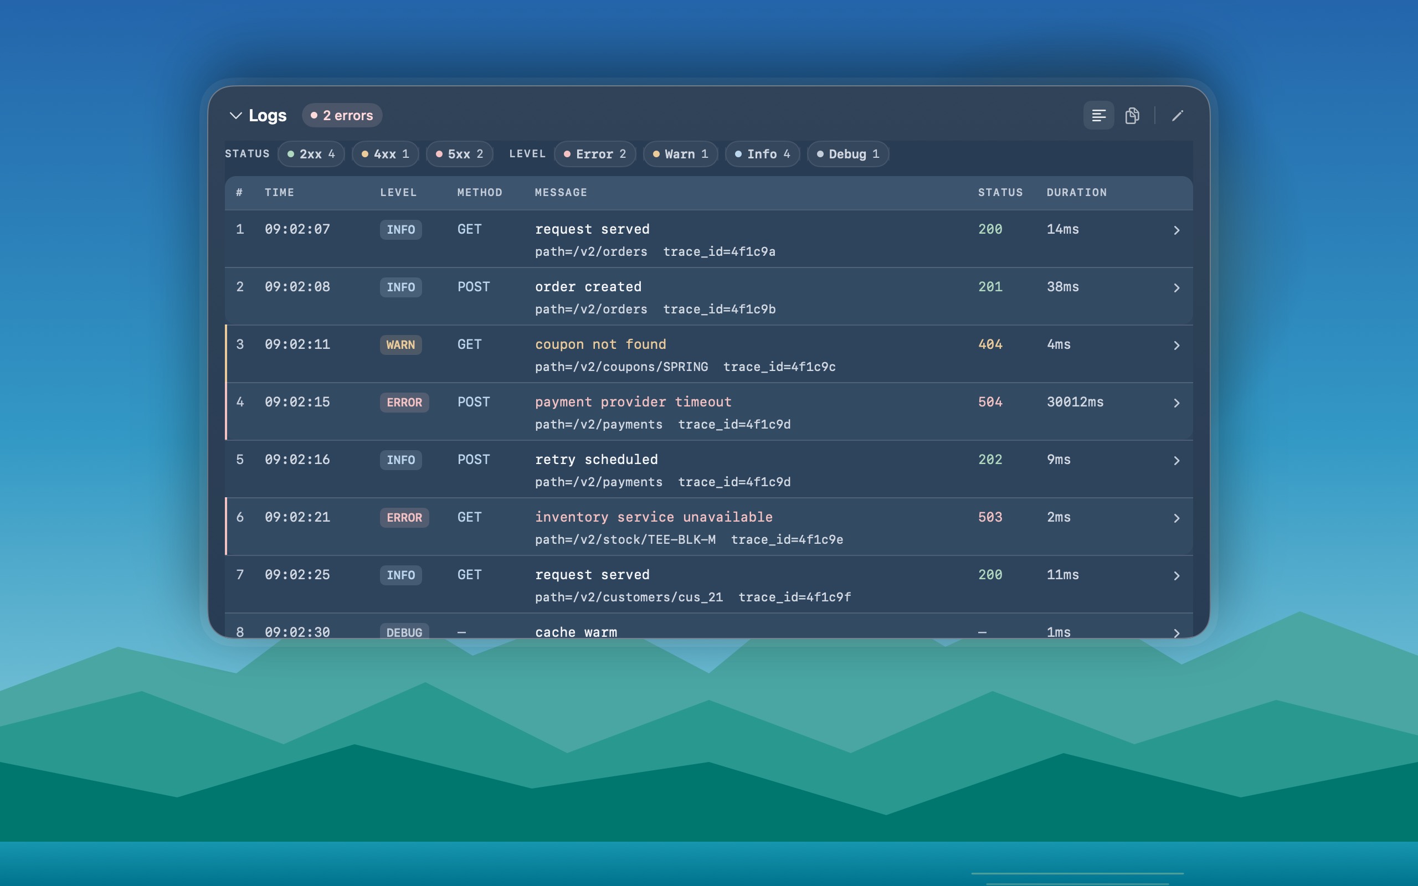Click timestamp 09:02:11

point(297,344)
